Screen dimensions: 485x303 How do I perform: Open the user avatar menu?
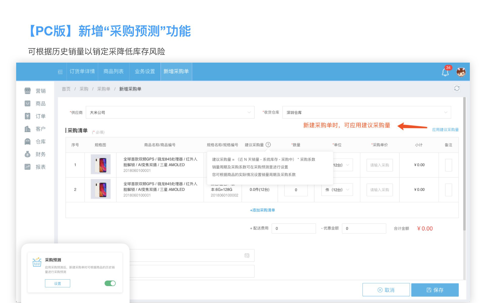(x=461, y=72)
